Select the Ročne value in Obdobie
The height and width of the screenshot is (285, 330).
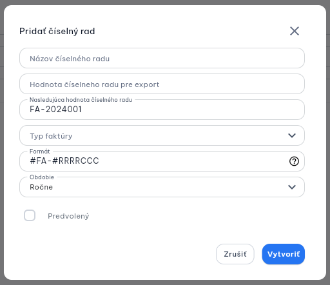point(41,187)
